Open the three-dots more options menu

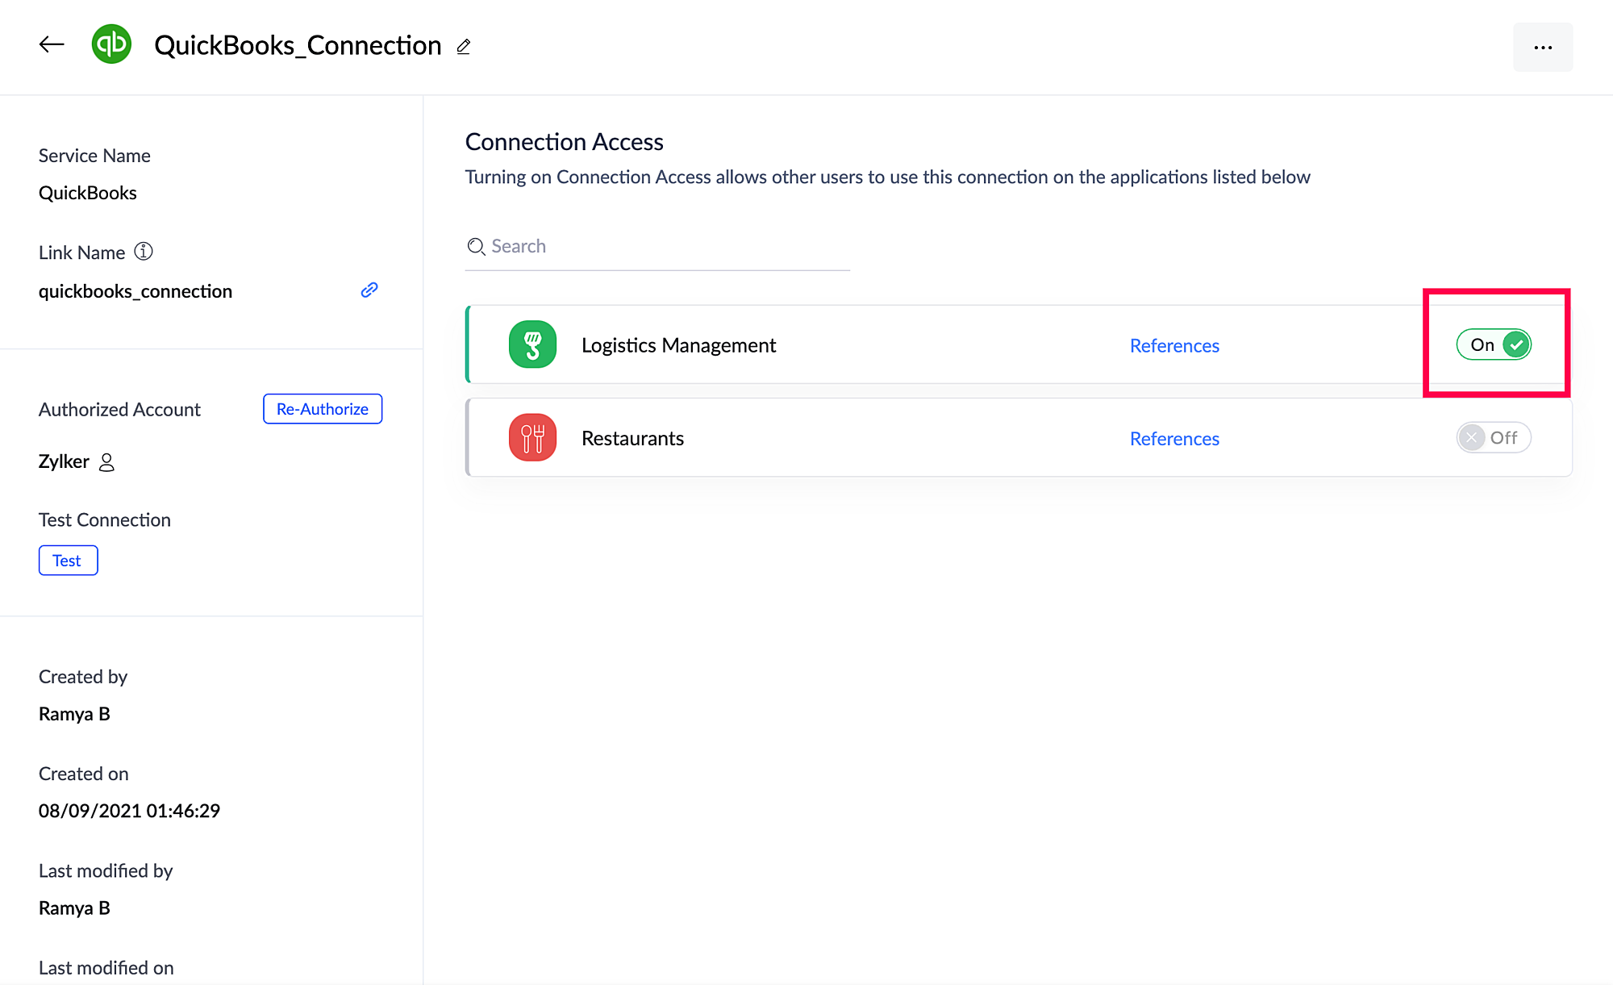(x=1542, y=48)
